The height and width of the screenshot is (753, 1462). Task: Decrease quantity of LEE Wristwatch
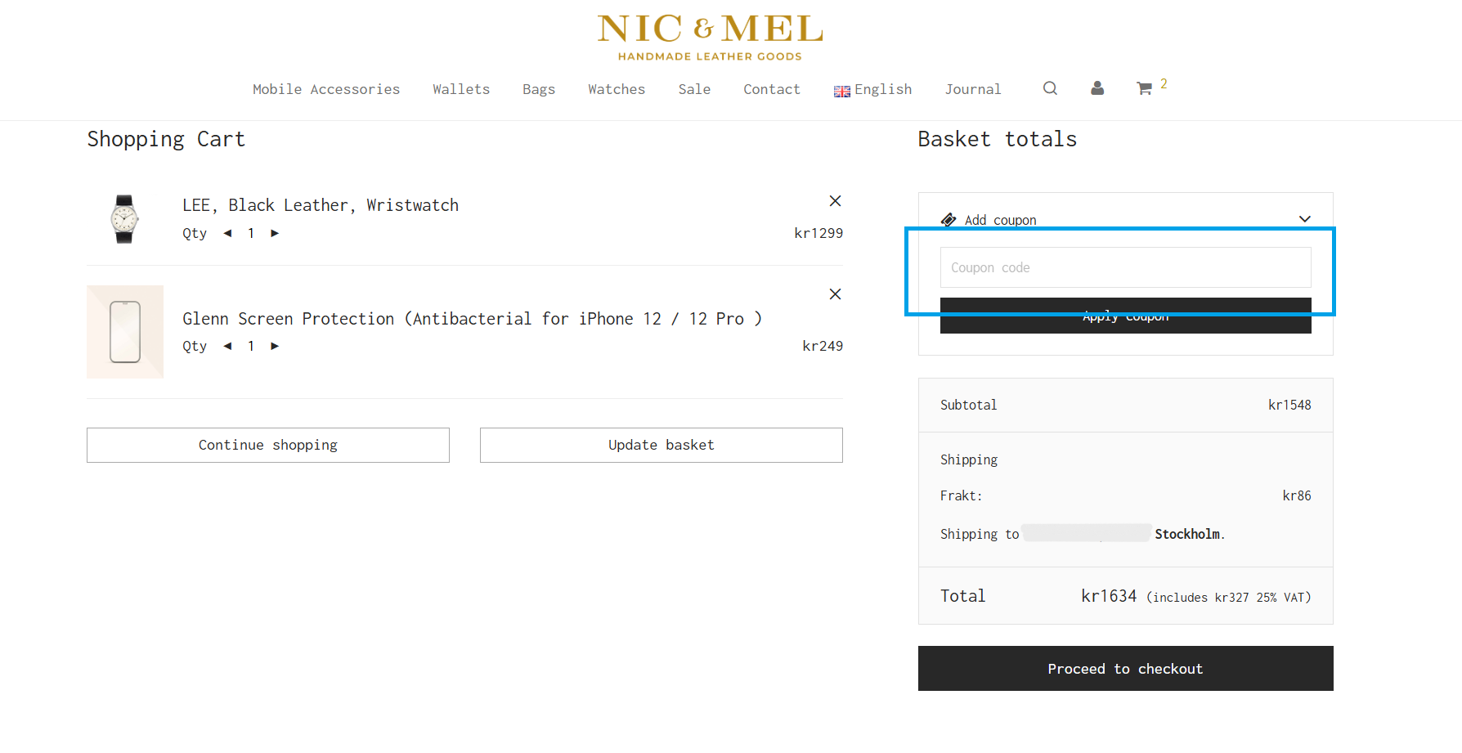(227, 233)
